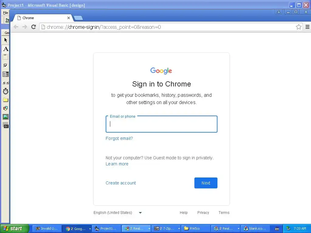Image resolution: width=311 pixels, height=233 pixels.
Task: Click the Next button
Action: click(x=206, y=183)
